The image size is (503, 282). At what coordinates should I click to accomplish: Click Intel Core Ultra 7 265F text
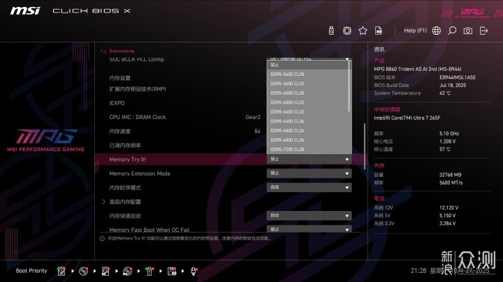407,118
